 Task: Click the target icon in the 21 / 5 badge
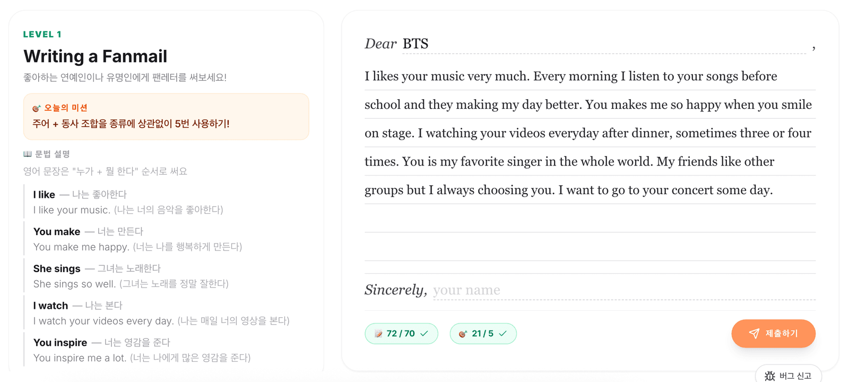(463, 334)
